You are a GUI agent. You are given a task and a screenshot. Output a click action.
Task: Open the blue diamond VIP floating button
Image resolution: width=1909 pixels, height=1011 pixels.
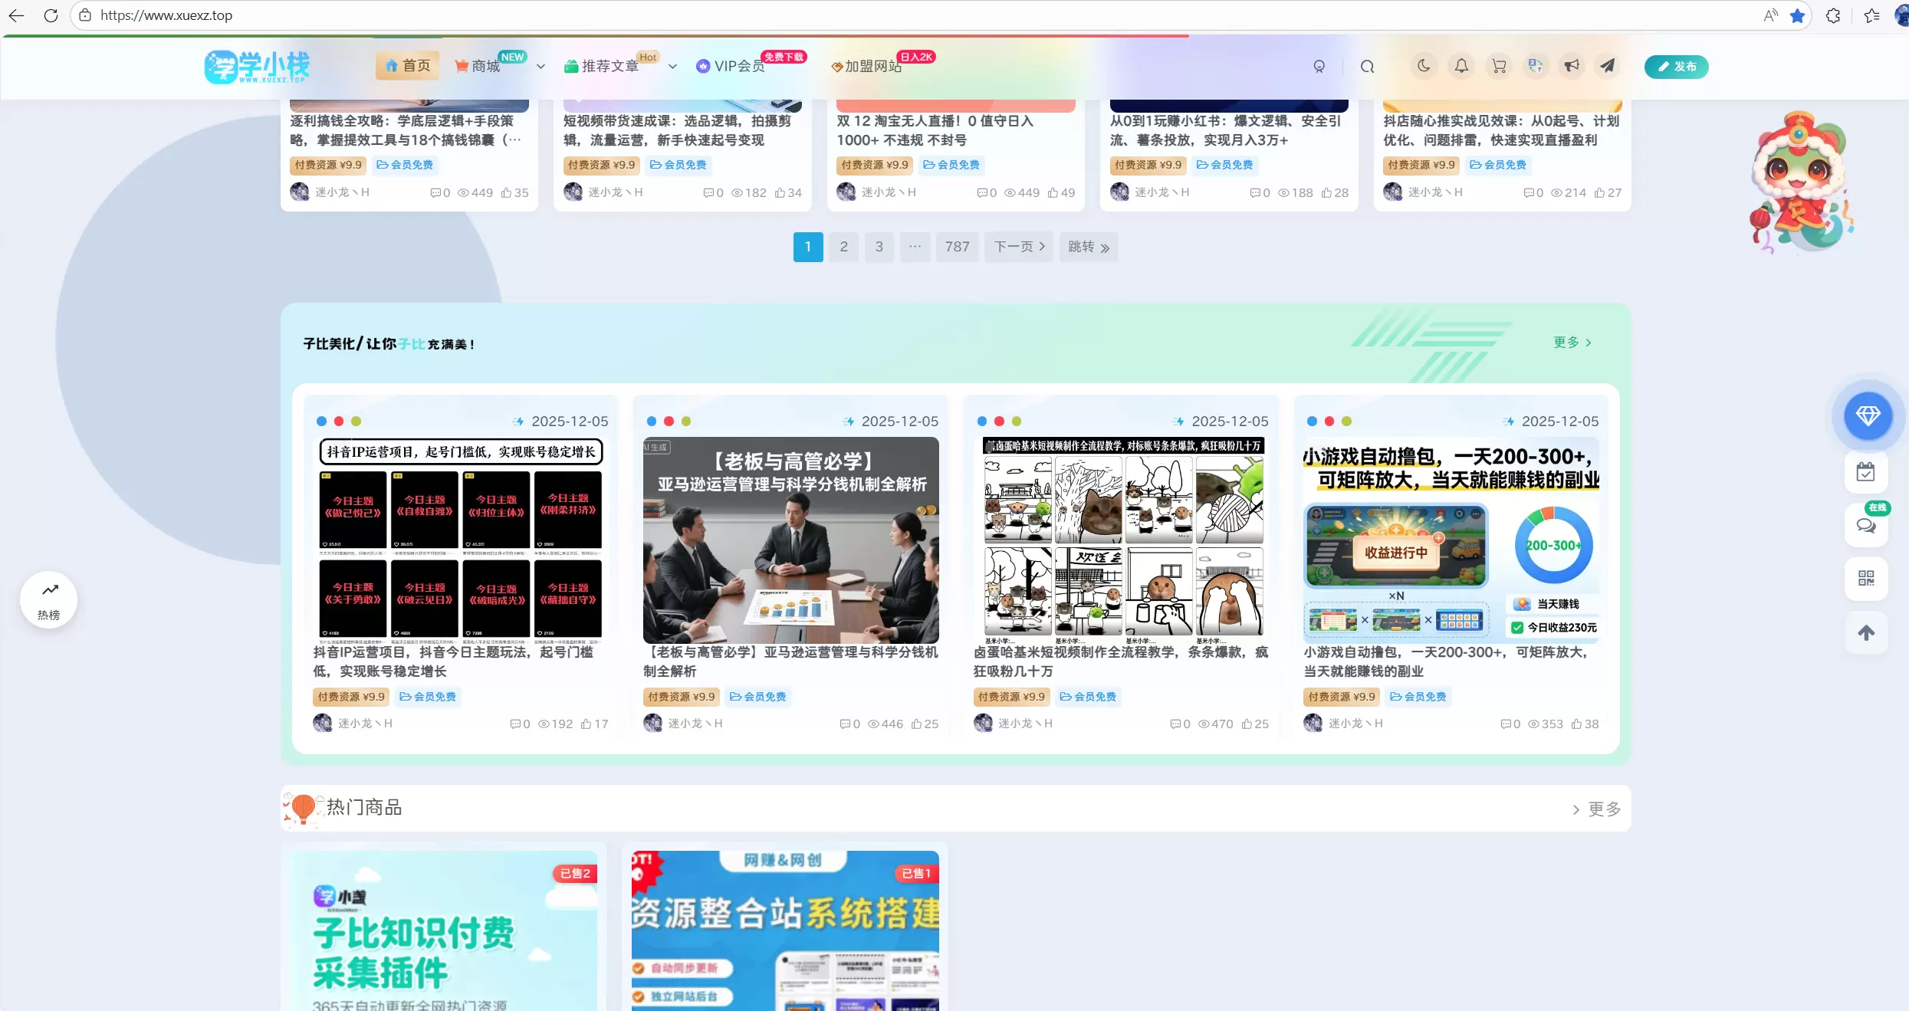pyautogui.click(x=1868, y=415)
